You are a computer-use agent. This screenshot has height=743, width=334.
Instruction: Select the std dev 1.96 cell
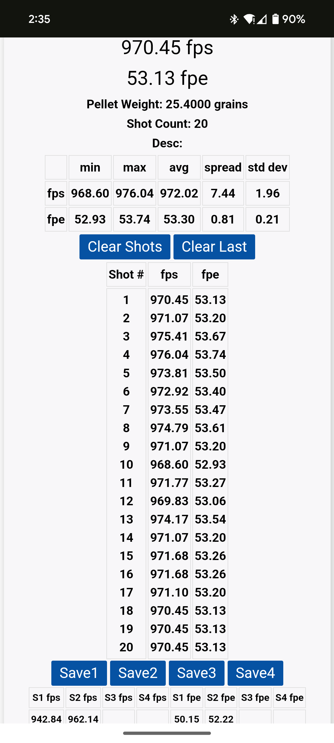coord(268,193)
